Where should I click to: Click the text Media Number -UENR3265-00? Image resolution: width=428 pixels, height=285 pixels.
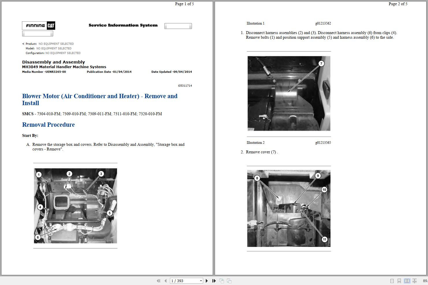(44, 72)
